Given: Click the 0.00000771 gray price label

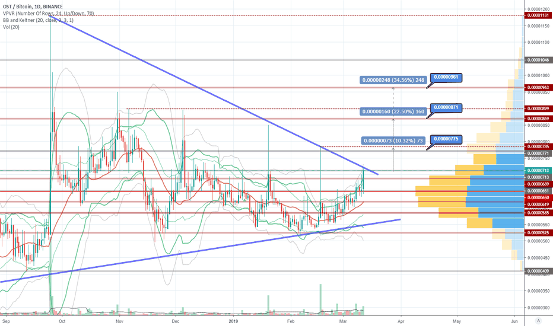Looking at the screenshot, I should tap(539, 154).
